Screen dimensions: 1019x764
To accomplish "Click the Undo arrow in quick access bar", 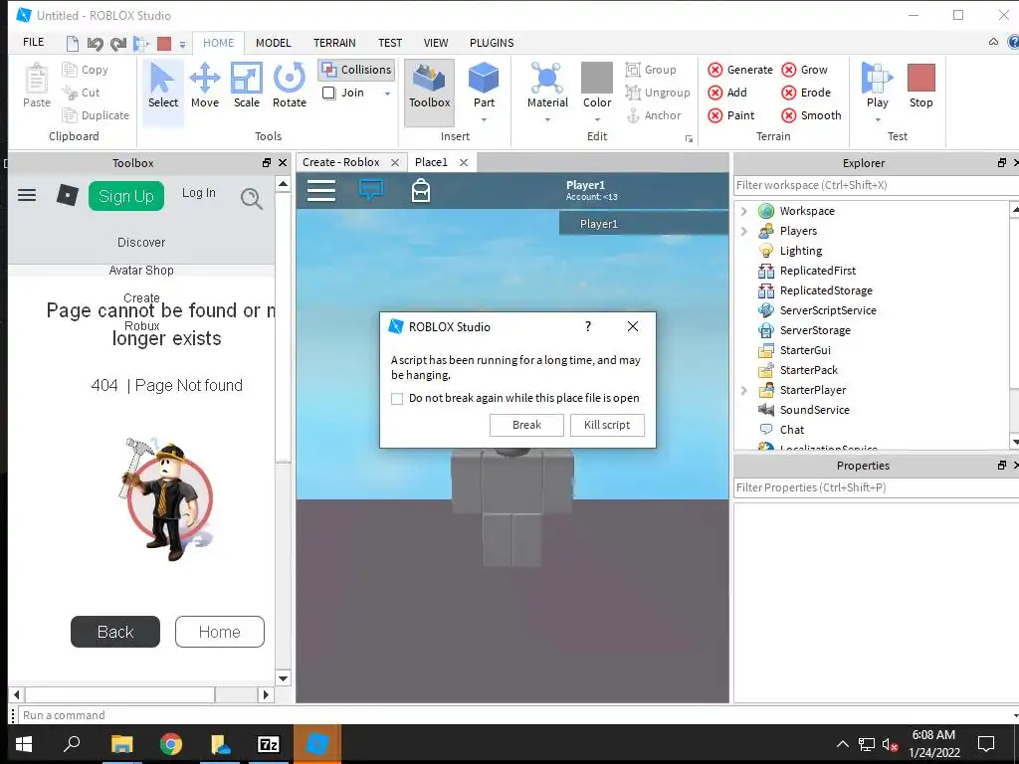I will [x=95, y=44].
